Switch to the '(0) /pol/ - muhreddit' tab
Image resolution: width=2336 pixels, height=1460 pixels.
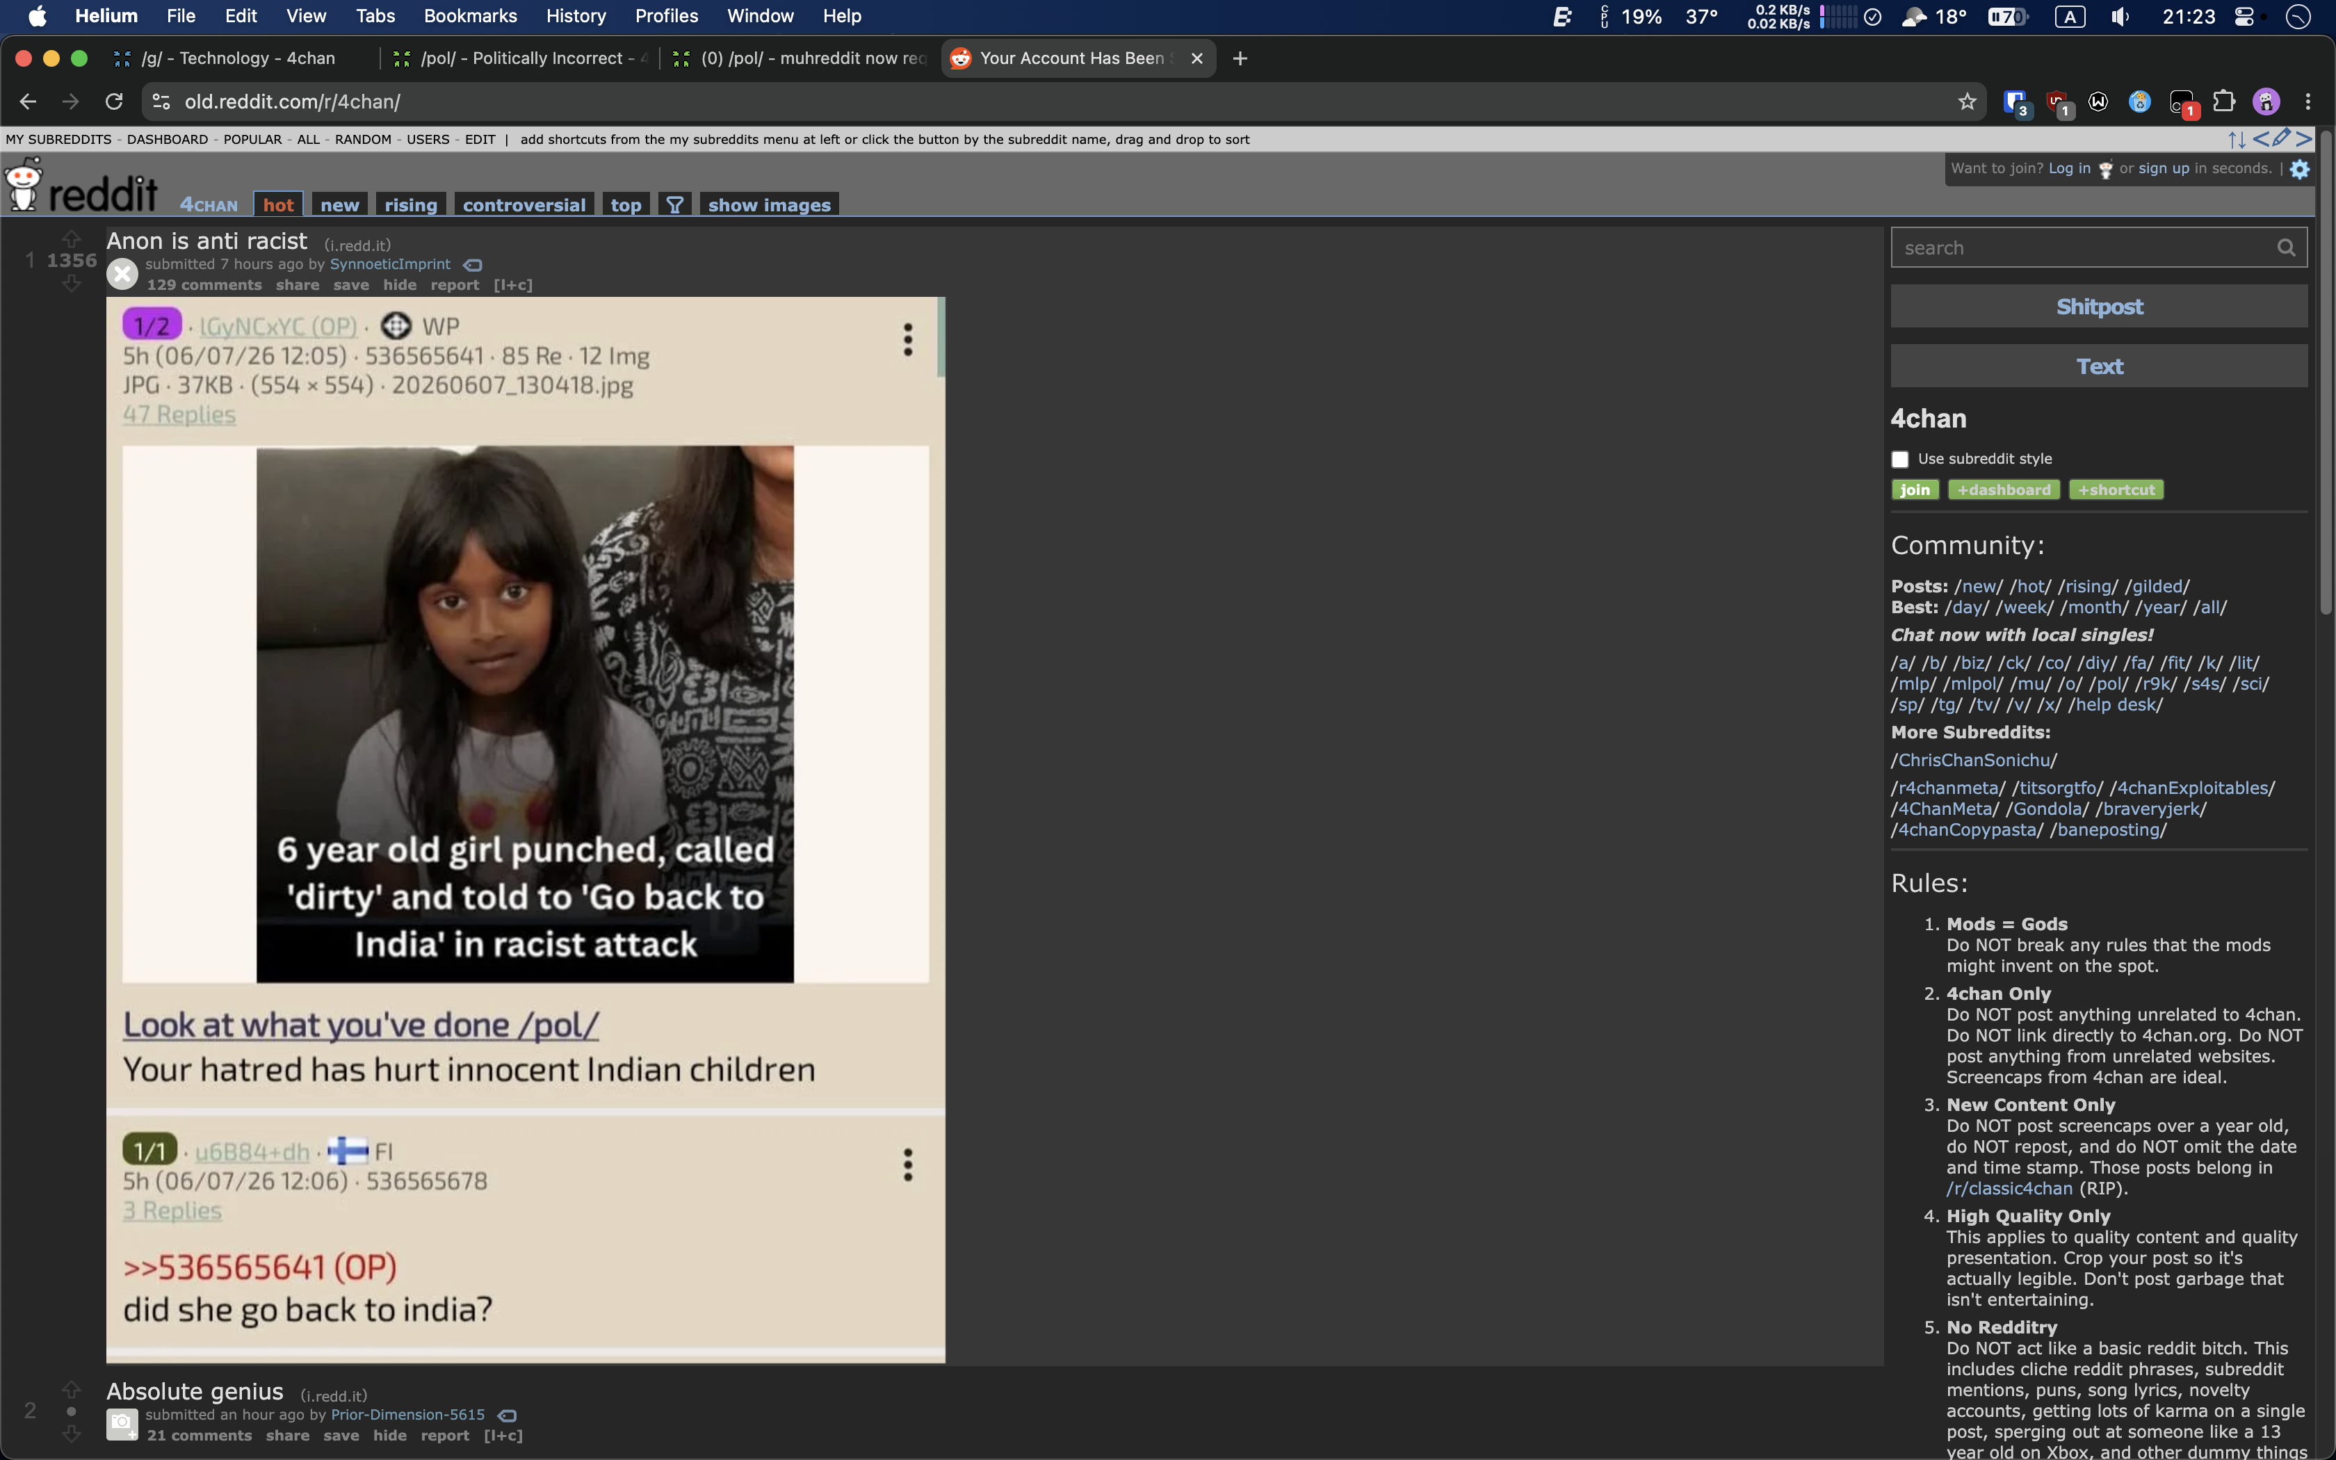(801, 59)
